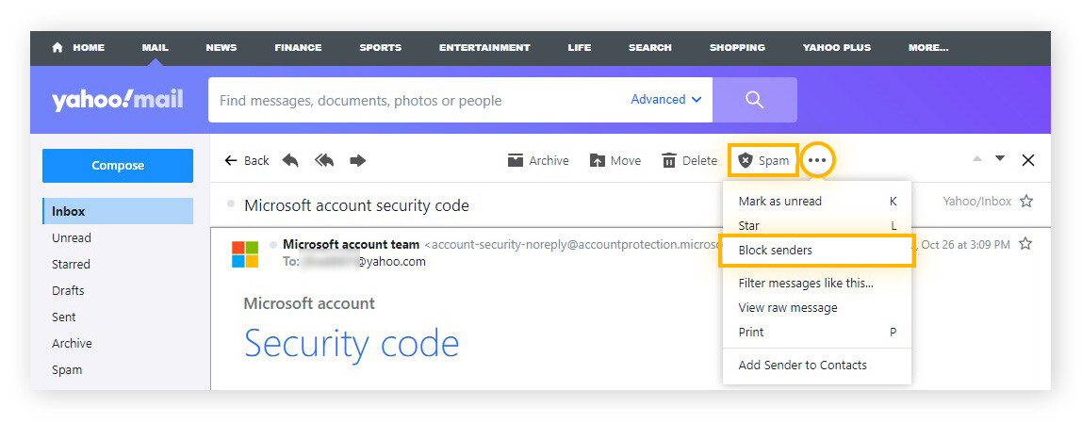This screenshot has height=423, width=1082.
Task: Click the Find messages search field
Action: click(418, 100)
